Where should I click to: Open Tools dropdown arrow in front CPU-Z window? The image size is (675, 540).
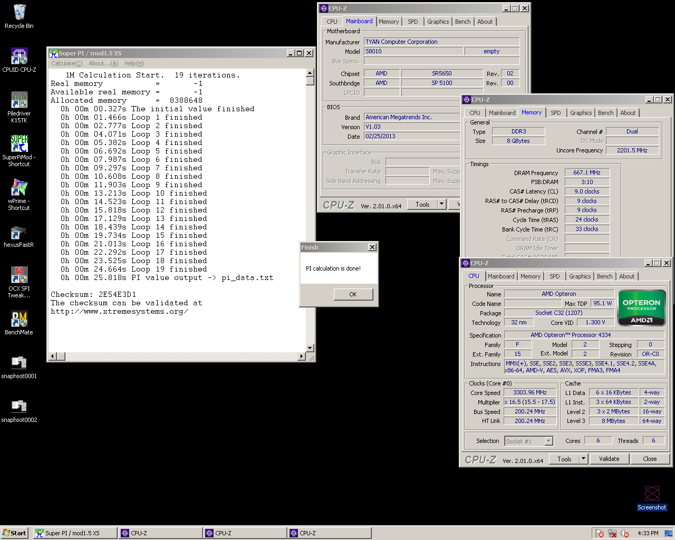click(584, 459)
